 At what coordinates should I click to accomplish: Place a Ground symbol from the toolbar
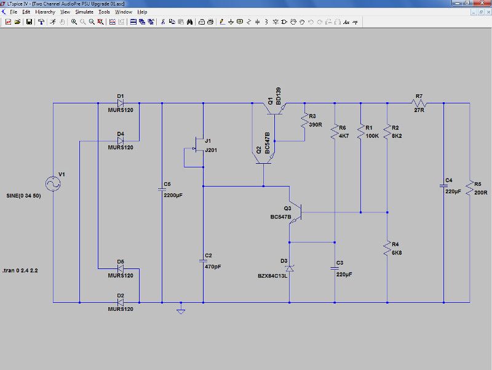tap(231, 22)
